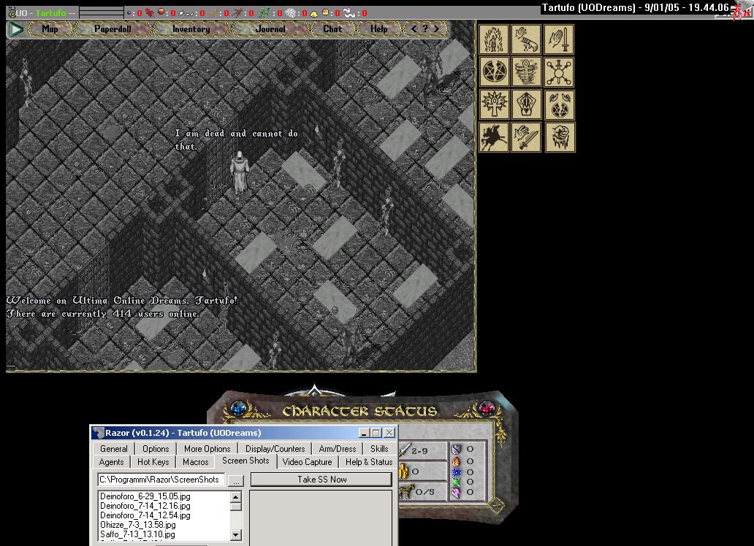Screen dimensions: 754x546
Task: Select Deinoforo_7-14_12.54.jpg in list
Action: [145, 515]
